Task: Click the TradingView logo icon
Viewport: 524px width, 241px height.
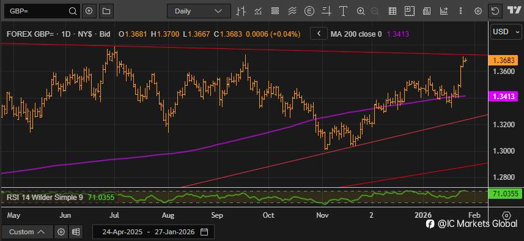Action: [514, 10]
